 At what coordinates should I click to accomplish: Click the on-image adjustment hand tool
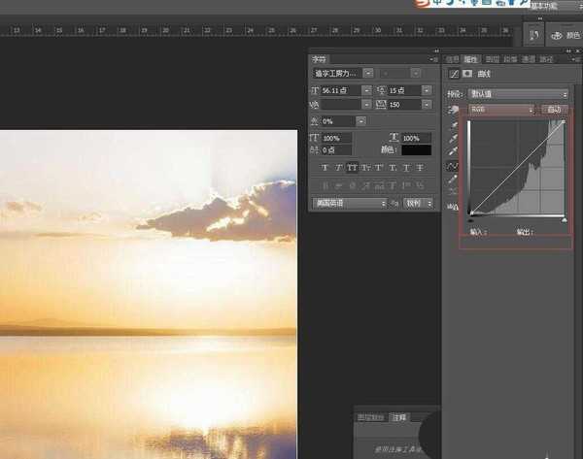coord(452,111)
